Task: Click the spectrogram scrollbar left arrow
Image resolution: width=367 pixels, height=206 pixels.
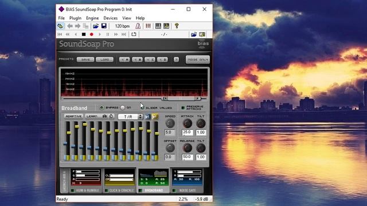Action: (165, 98)
